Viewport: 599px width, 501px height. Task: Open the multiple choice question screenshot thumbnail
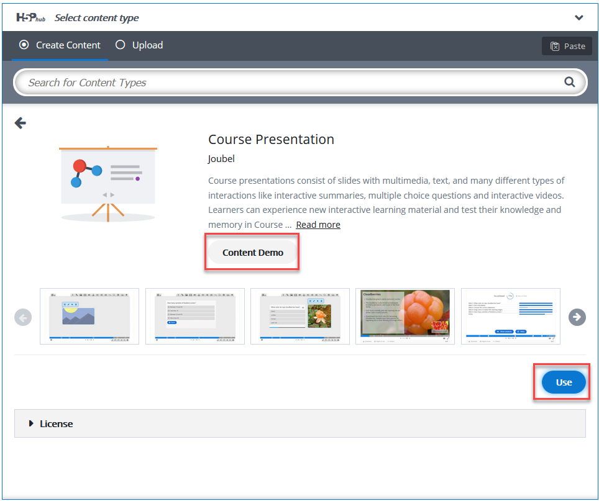click(195, 317)
